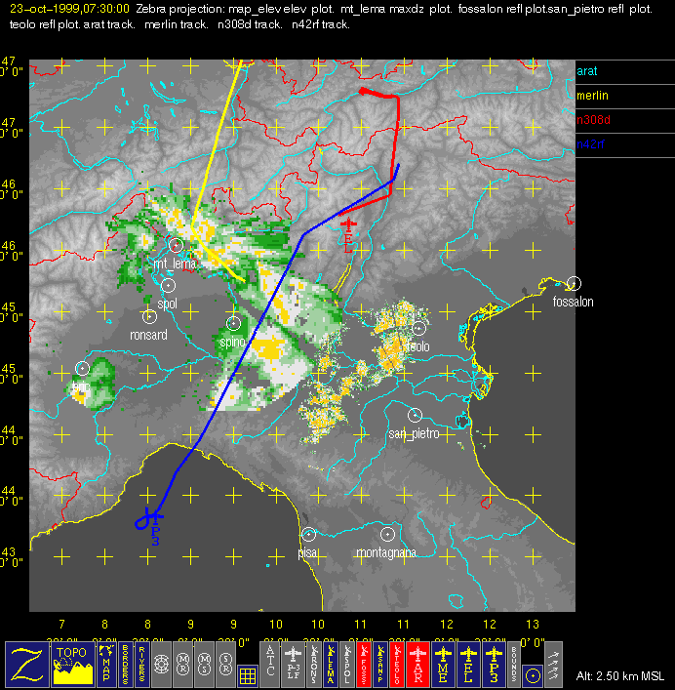Click the spol station circle marker

tap(168, 286)
